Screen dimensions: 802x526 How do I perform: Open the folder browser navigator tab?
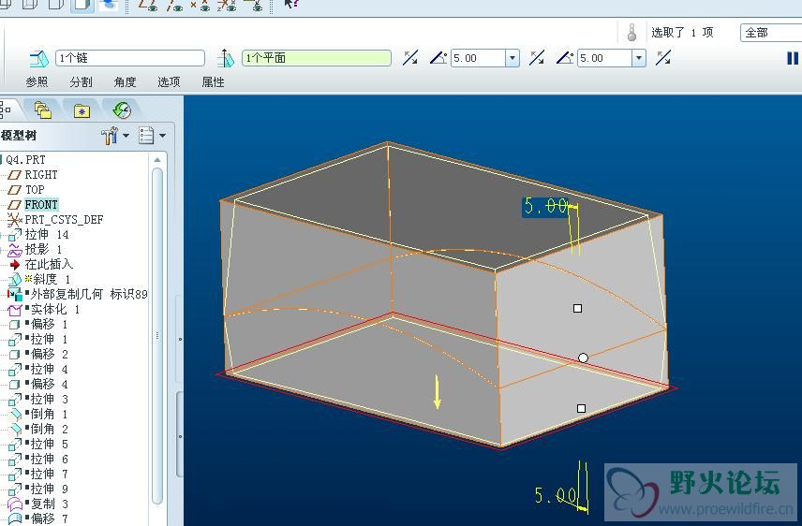pyautogui.click(x=43, y=110)
